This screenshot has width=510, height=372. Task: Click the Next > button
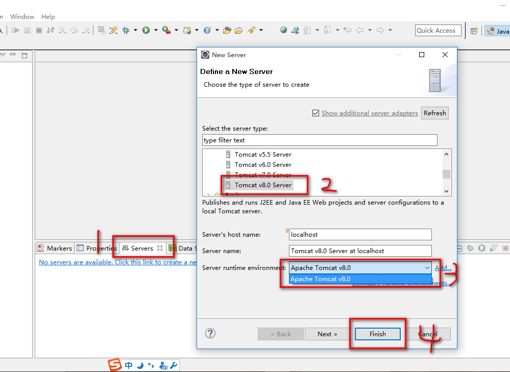(328, 334)
